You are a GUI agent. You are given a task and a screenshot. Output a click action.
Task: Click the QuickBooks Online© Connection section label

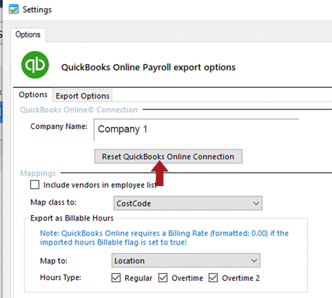tap(79, 110)
